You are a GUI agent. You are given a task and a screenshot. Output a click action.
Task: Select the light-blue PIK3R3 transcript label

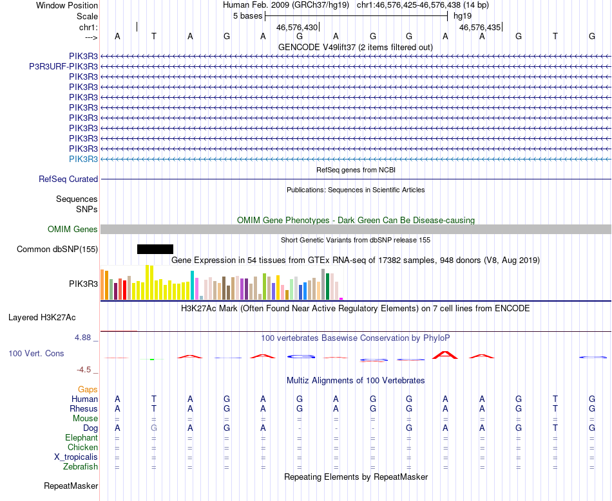84,159
